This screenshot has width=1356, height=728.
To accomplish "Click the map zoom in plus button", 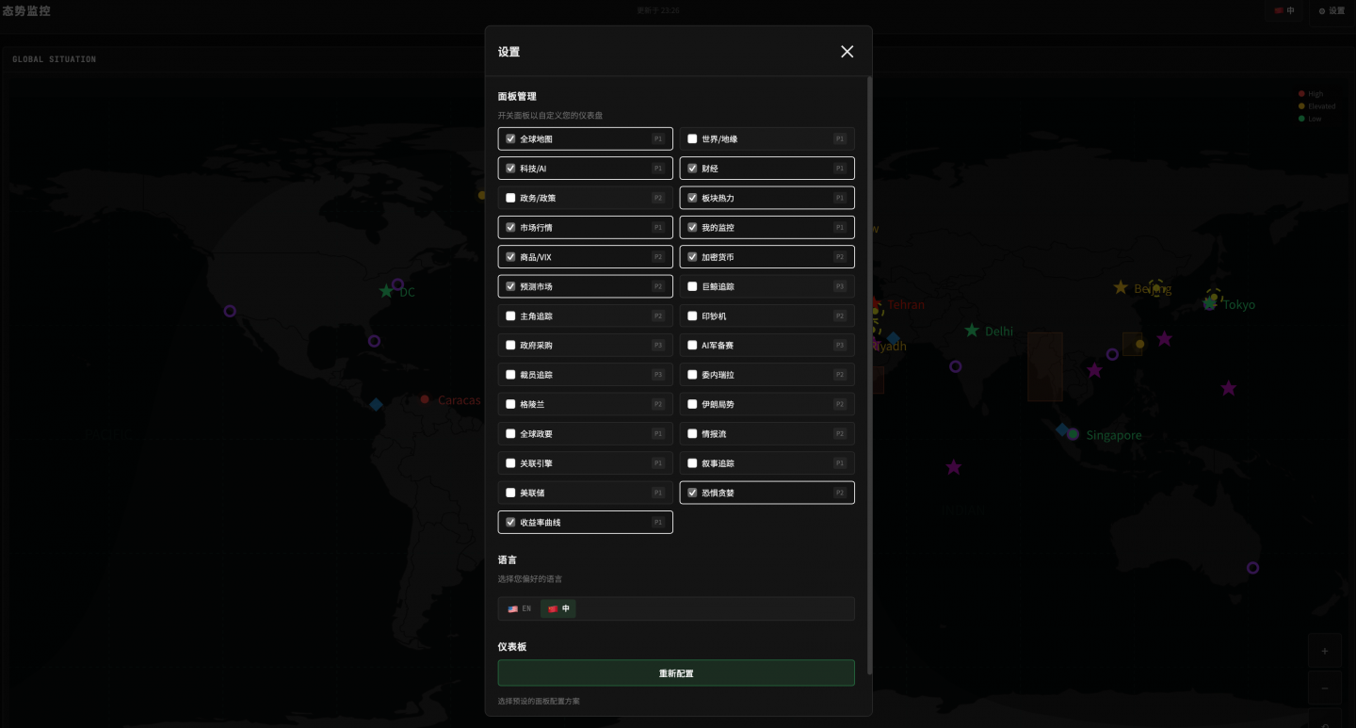I will tap(1325, 651).
